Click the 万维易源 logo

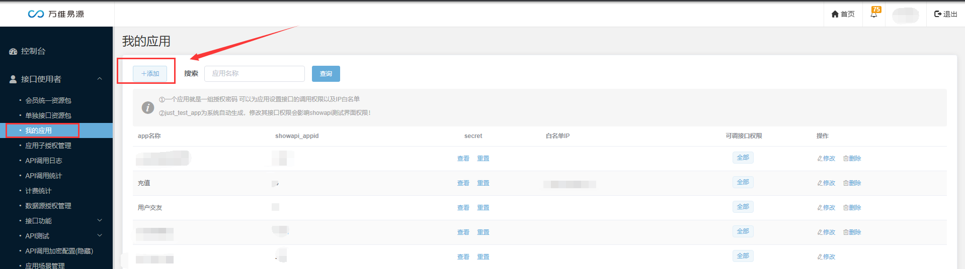(56, 14)
